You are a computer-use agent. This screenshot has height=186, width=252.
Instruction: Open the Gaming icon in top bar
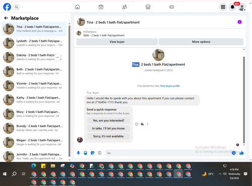(171, 7)
